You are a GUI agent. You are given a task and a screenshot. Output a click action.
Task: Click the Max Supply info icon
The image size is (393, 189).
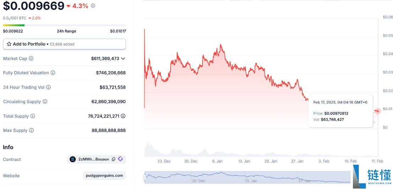pyautogui.click(x=31, y=130)
